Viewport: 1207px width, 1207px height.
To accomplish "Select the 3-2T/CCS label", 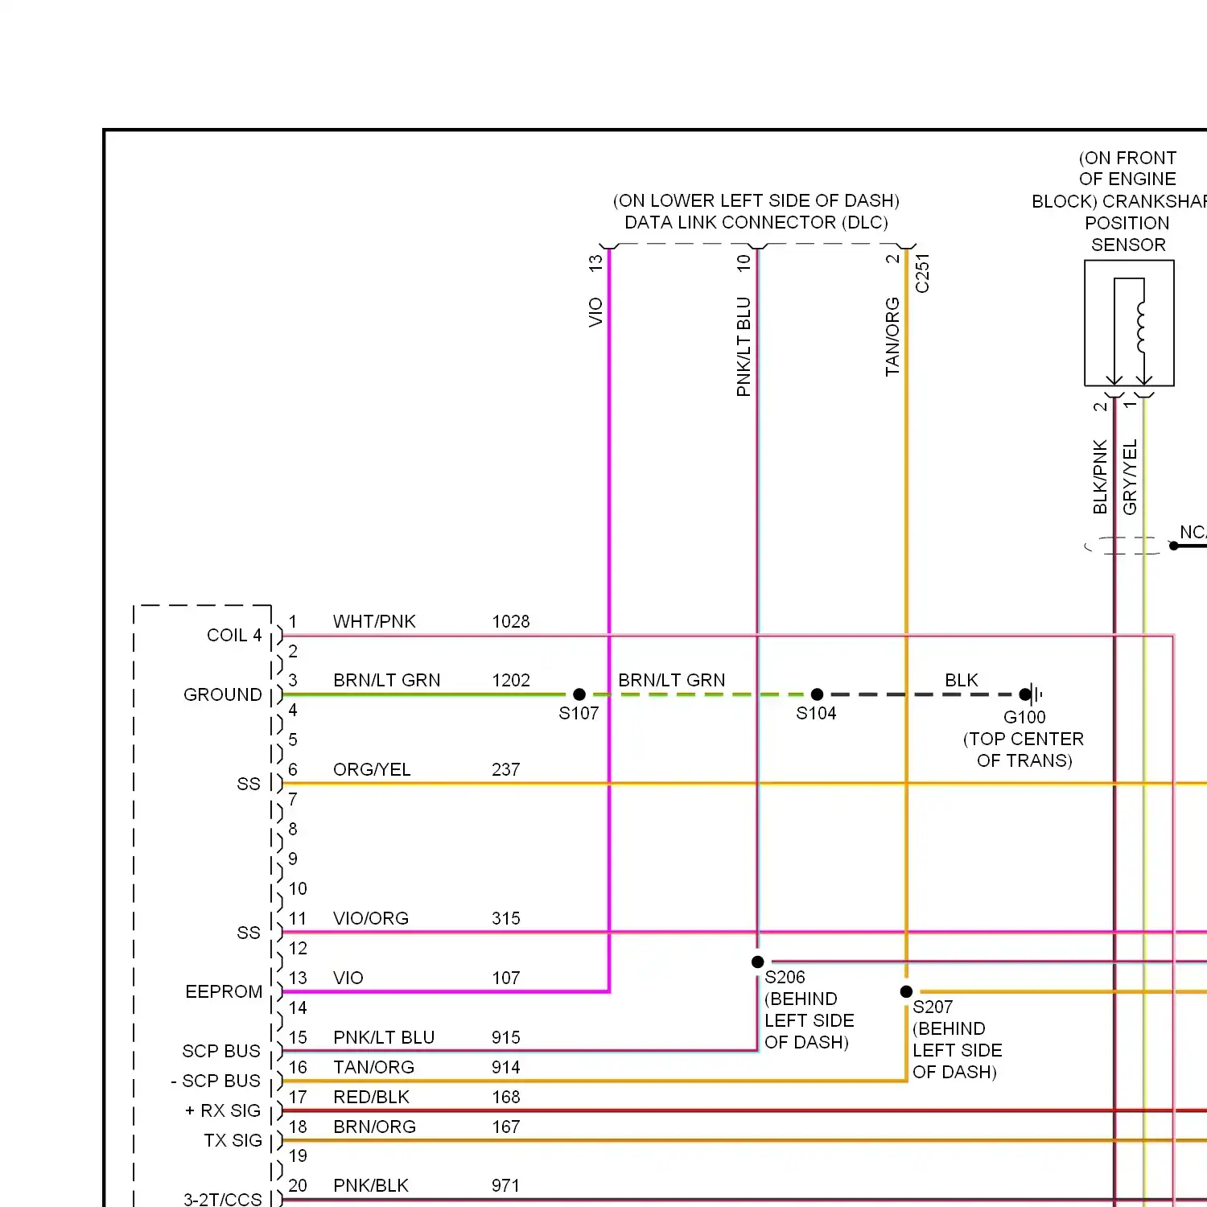I will point(223,1199).
